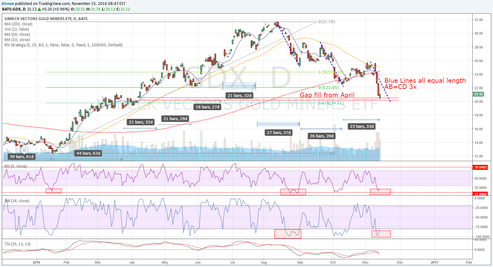Click the dividend 'D' marker on chart

24,150
